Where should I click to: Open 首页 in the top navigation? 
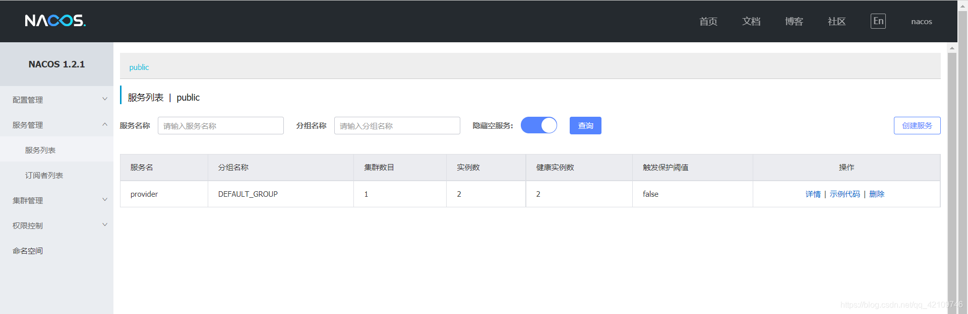708,21
